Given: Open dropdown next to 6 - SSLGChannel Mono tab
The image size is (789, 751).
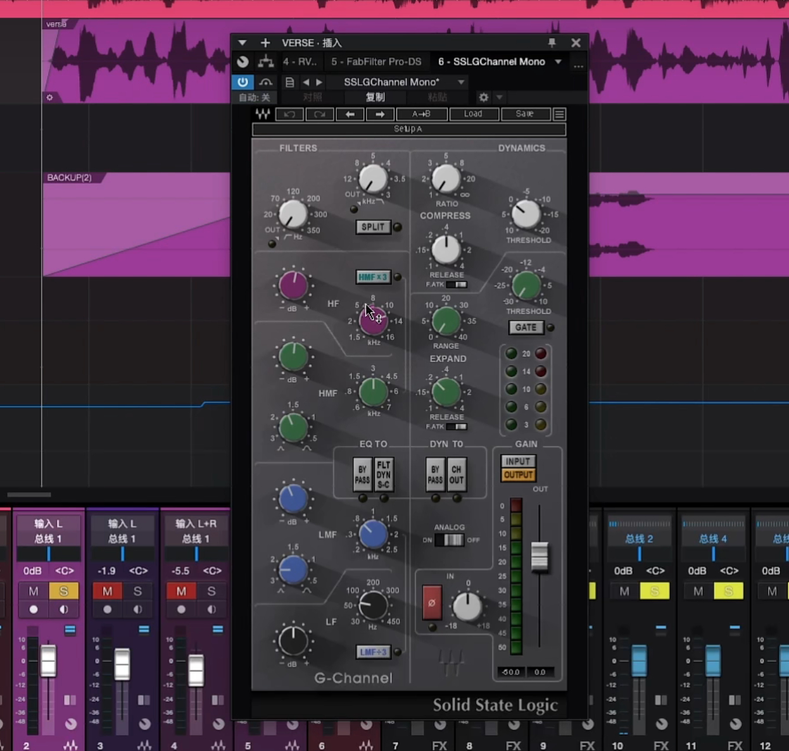Looking at the screenshot, I should coord(558,61).
